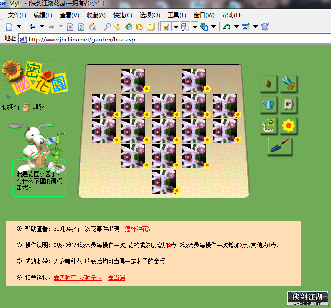The image size is (331, 308).
Task: Select the pruning scissors tool
Action: 289,84
